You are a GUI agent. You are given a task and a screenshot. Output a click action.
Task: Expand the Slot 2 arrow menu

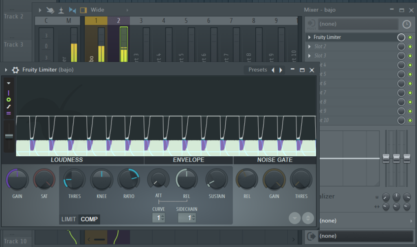coord(309,46)
